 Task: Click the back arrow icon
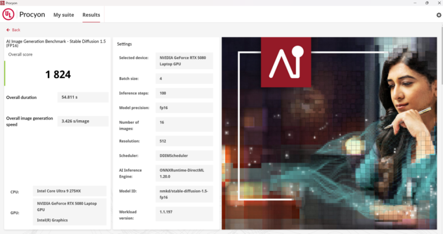[8, 30]
